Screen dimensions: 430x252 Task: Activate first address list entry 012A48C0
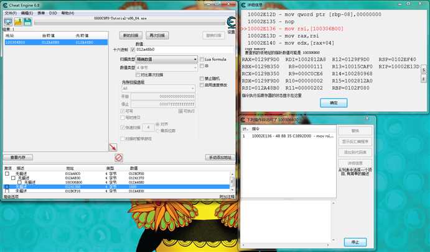click(x=7, y=174)
